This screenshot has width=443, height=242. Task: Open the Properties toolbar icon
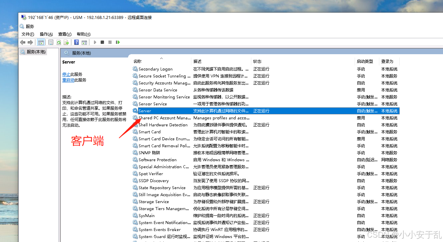click(x=51, y=42)
